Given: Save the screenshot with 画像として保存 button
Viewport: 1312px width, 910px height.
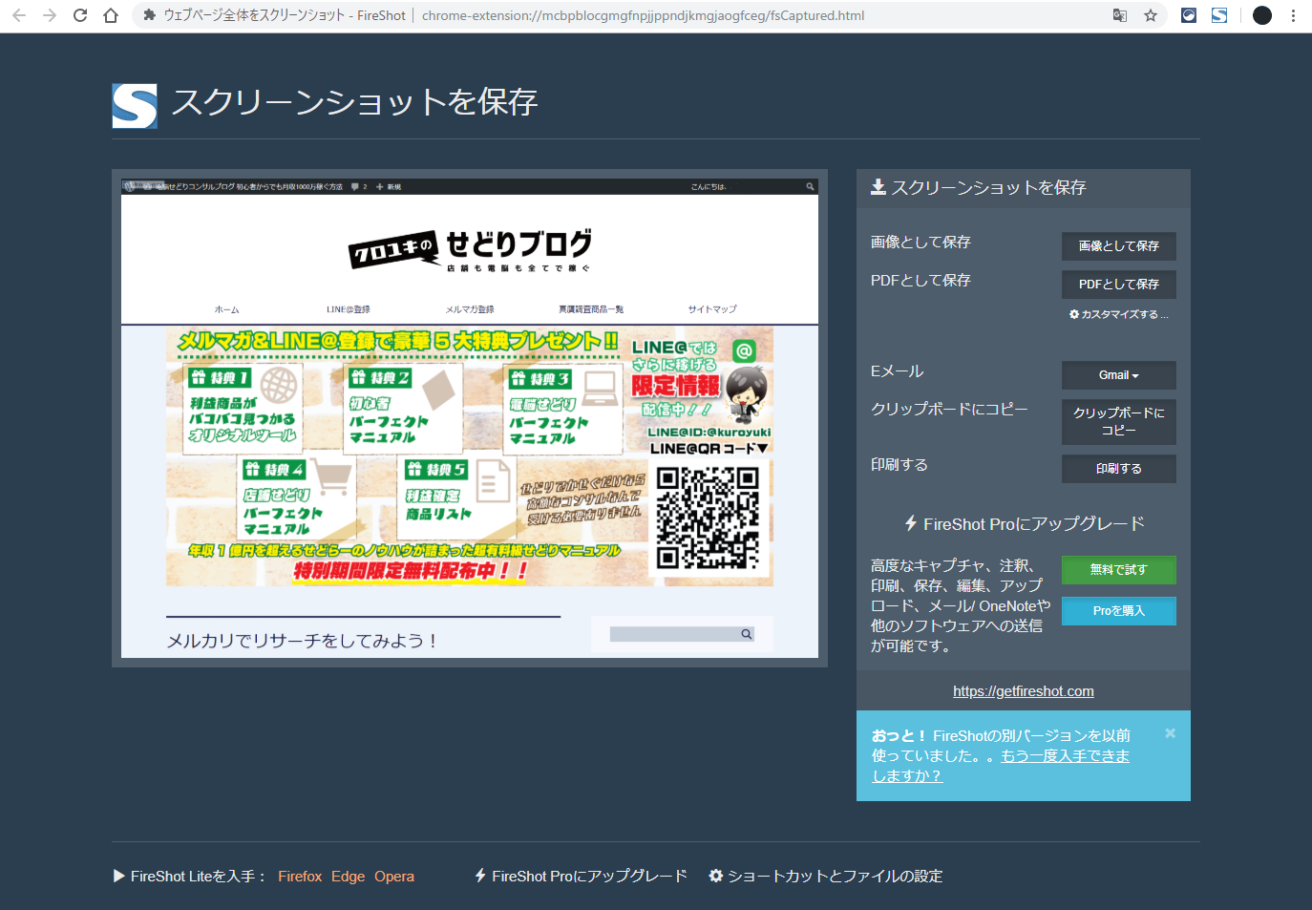Looking at the screenshot, I should coord(1119,246).
